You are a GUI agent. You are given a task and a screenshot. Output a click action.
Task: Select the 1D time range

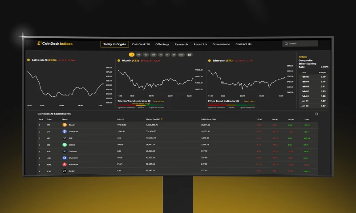pyautogui.click(x=132, y=55)
